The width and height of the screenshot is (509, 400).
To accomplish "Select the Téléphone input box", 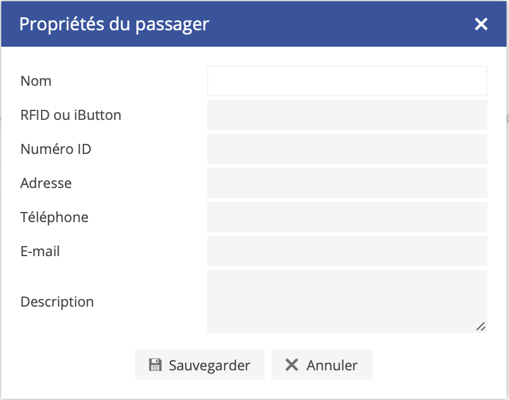I will point(347,217).
